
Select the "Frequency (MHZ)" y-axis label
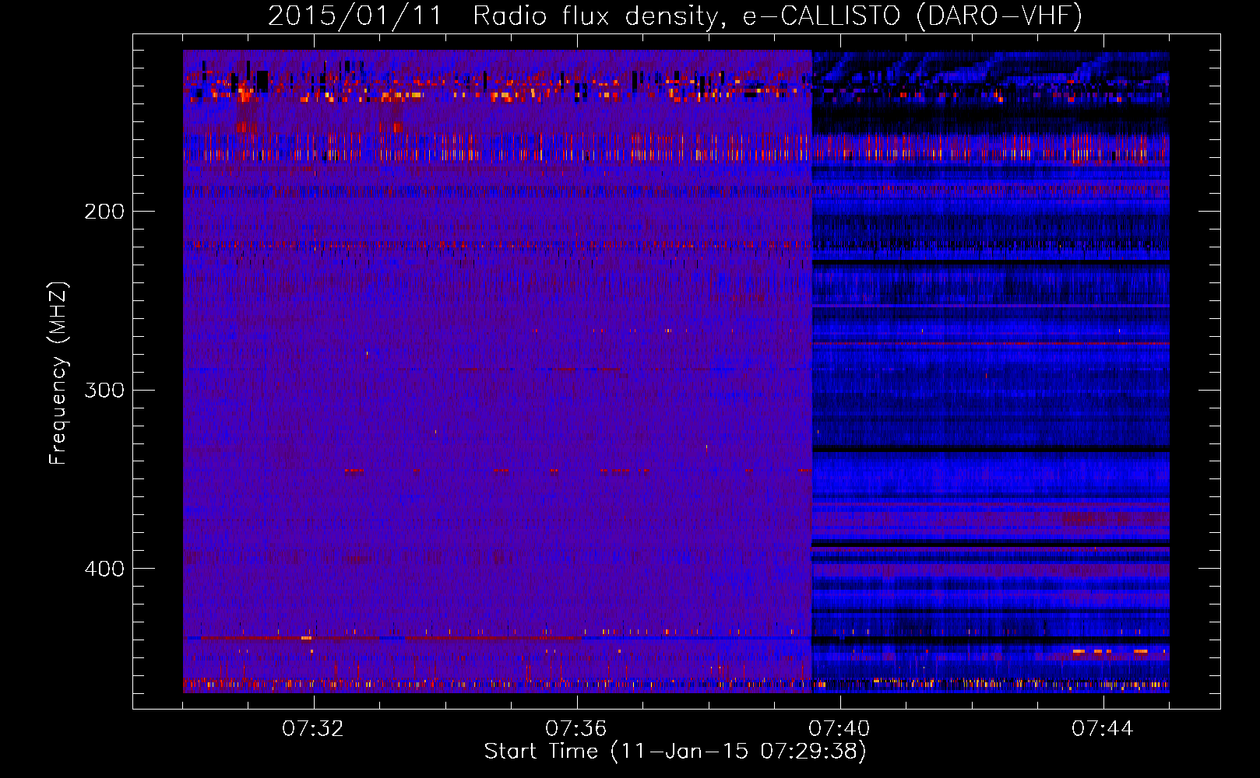(x=58, y=373)
